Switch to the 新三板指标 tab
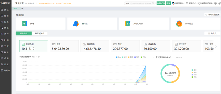This screenshot has height=94, width=221. click(40, 34)
